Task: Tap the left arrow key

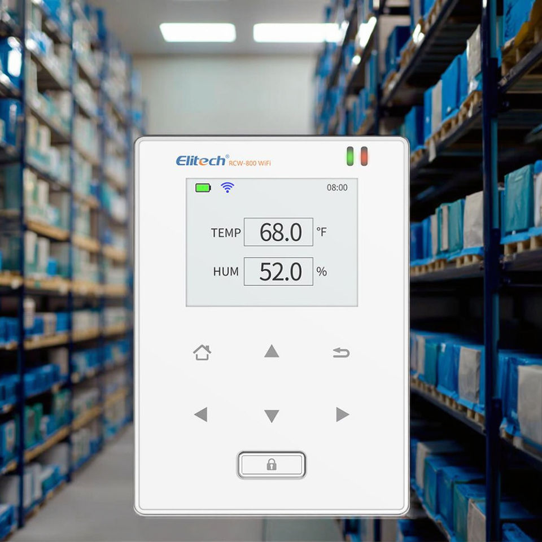Action: [201, 414]
